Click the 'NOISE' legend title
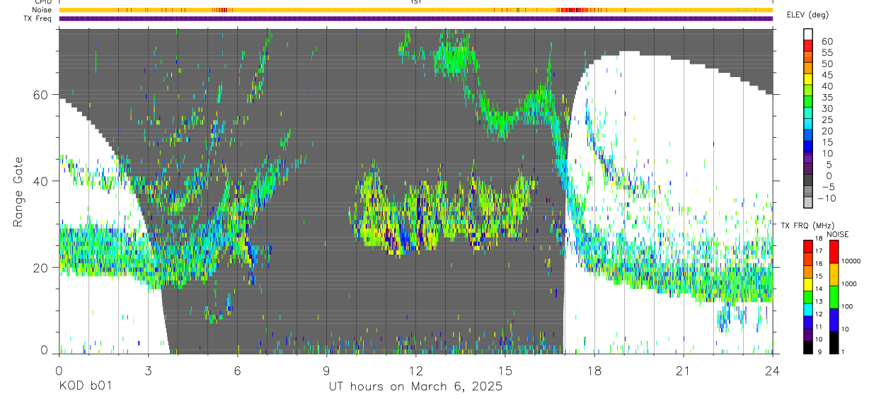Viewport: 869px width, 401px height. (x=839, y=234)
